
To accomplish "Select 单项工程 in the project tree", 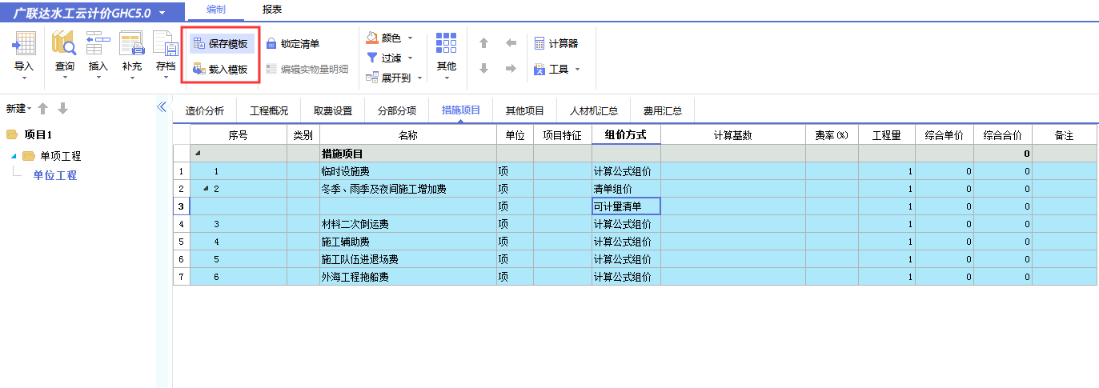I will pos(60,156).
